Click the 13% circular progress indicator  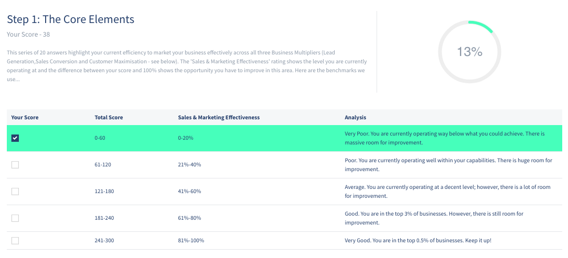point(469,52)
